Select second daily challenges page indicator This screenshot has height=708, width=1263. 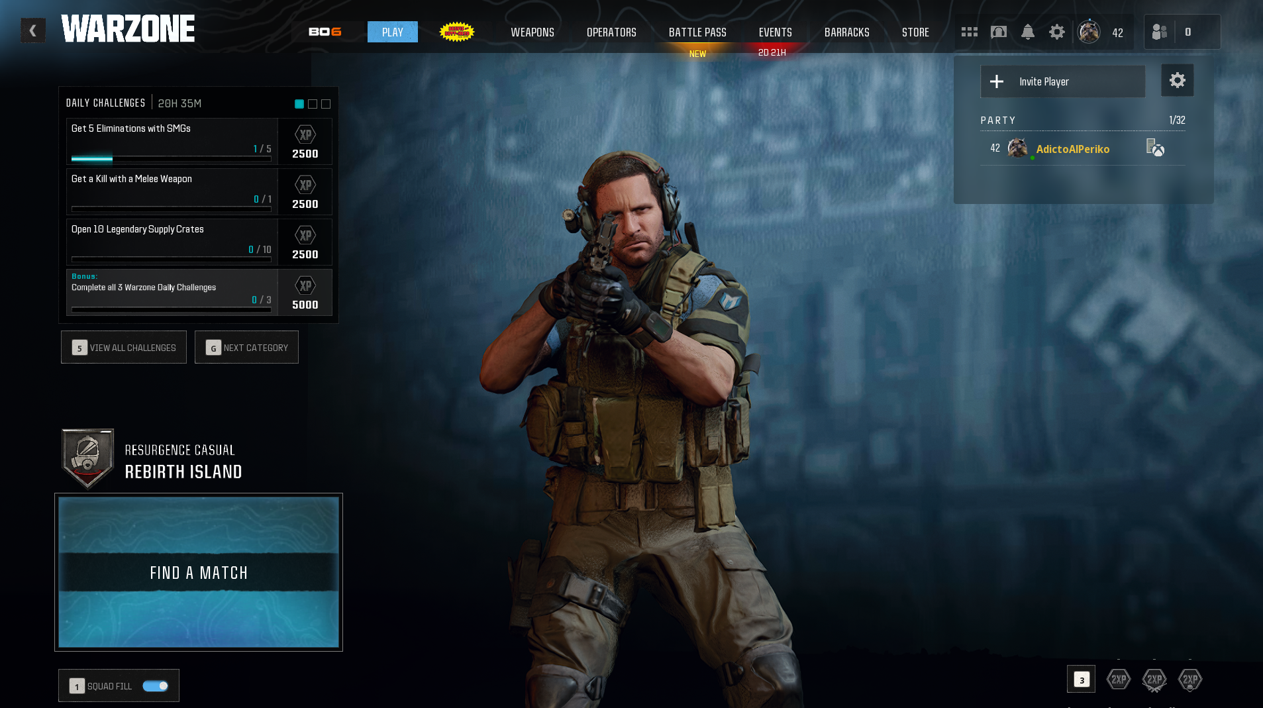tap(313, 104)
